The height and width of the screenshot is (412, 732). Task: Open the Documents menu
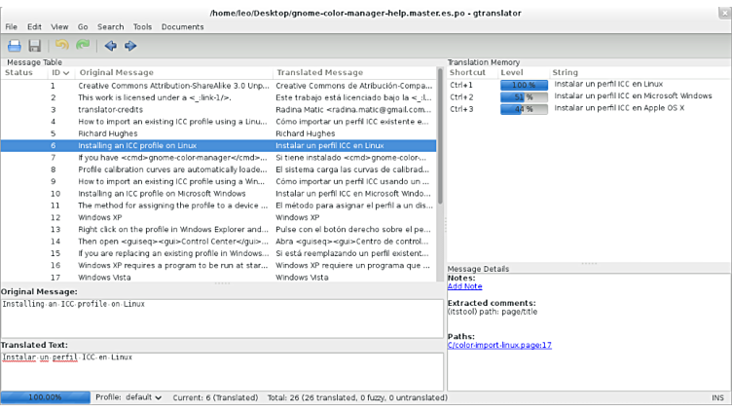click(182, 27)
